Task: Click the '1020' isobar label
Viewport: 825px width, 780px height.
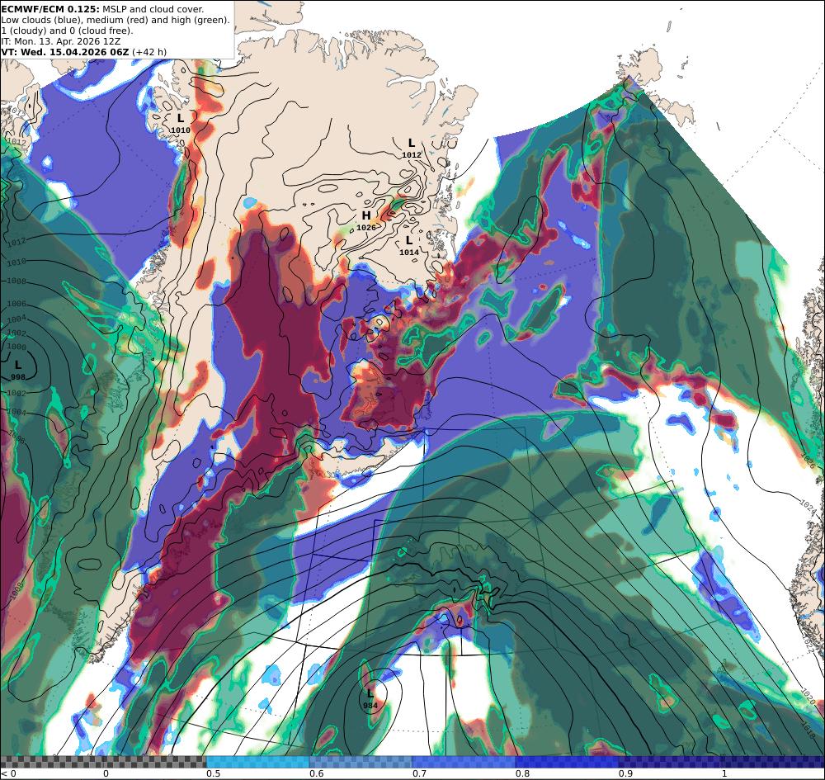Action: click(x=807, y=697)
